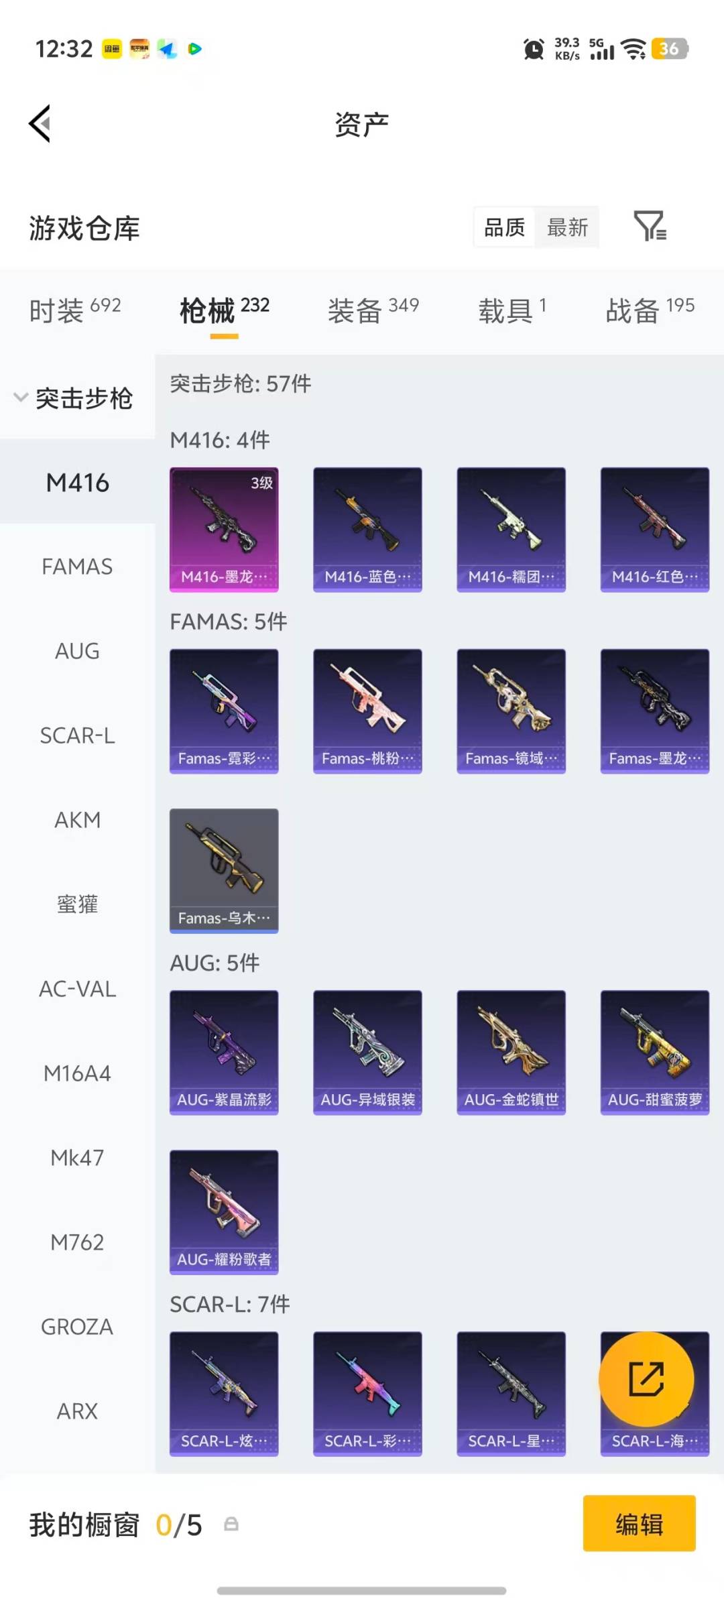The width and height of the screenshot is (724, 1609).
Task: Switch to the 时装 tab
Action: [x=75, y=310]
